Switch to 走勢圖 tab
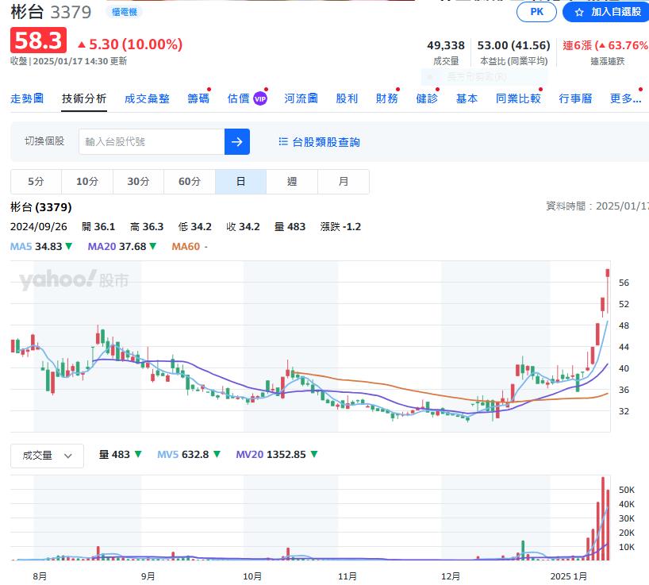This screenshot has height=585, width=649. pyautogui.click(x=27, y=98)
